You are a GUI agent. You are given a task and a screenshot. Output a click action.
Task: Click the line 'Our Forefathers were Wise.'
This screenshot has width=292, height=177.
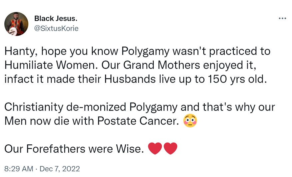click(73, 149)
